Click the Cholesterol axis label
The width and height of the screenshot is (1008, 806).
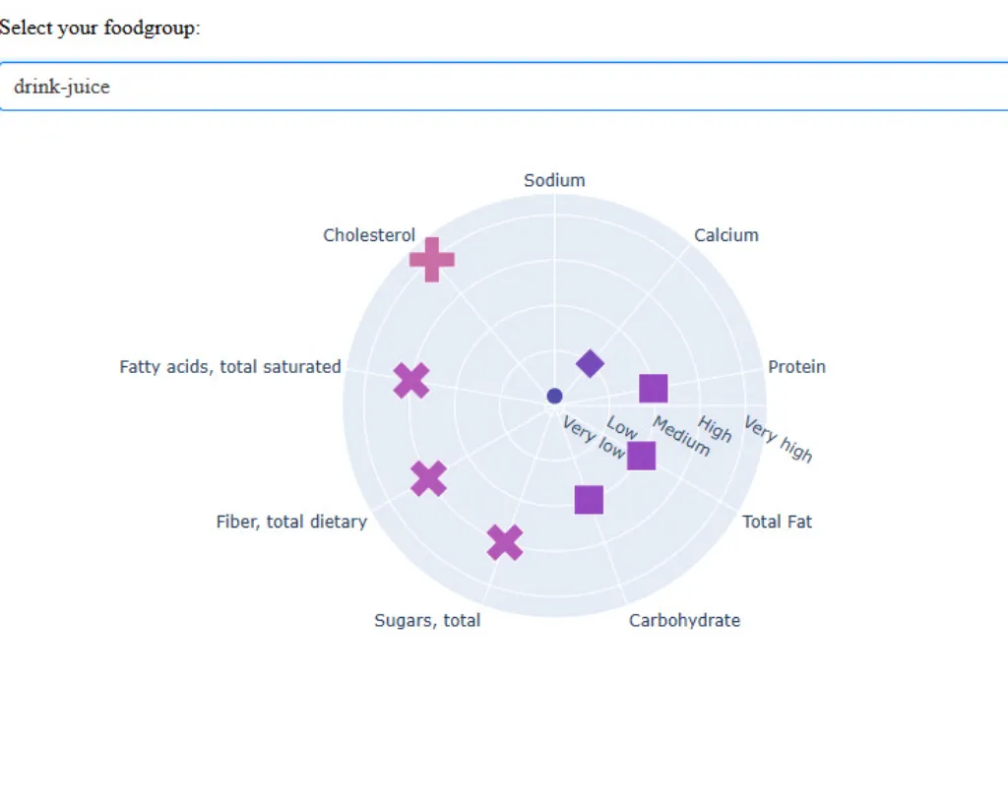tap(369, 235)
